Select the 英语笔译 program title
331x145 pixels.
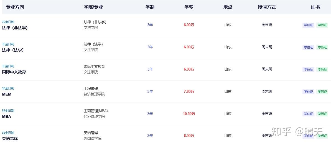(10, 138)
